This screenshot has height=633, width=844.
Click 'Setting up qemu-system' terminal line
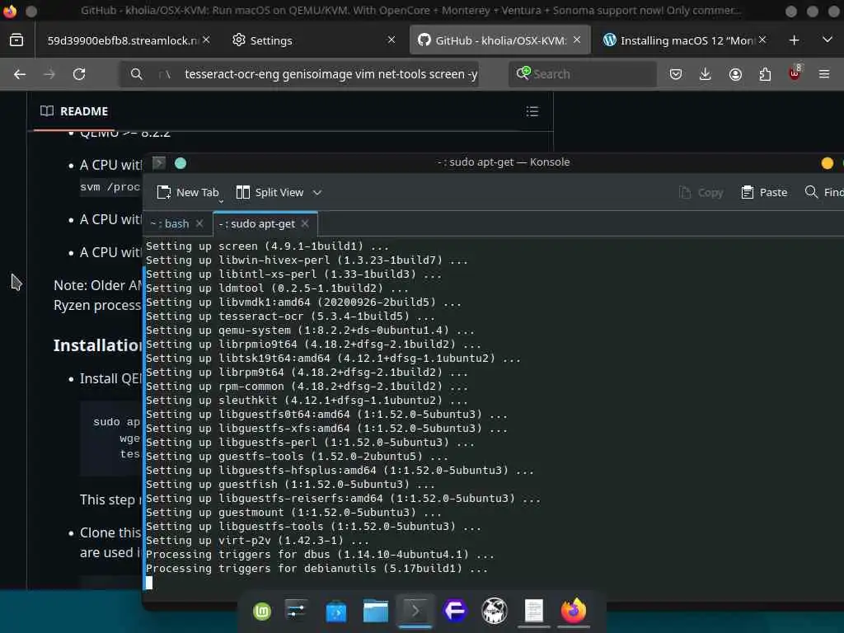point(310,331)
